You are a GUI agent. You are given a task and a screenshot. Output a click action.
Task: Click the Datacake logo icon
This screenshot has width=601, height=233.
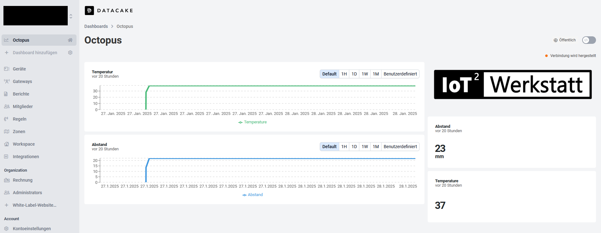tap(89, 11)
